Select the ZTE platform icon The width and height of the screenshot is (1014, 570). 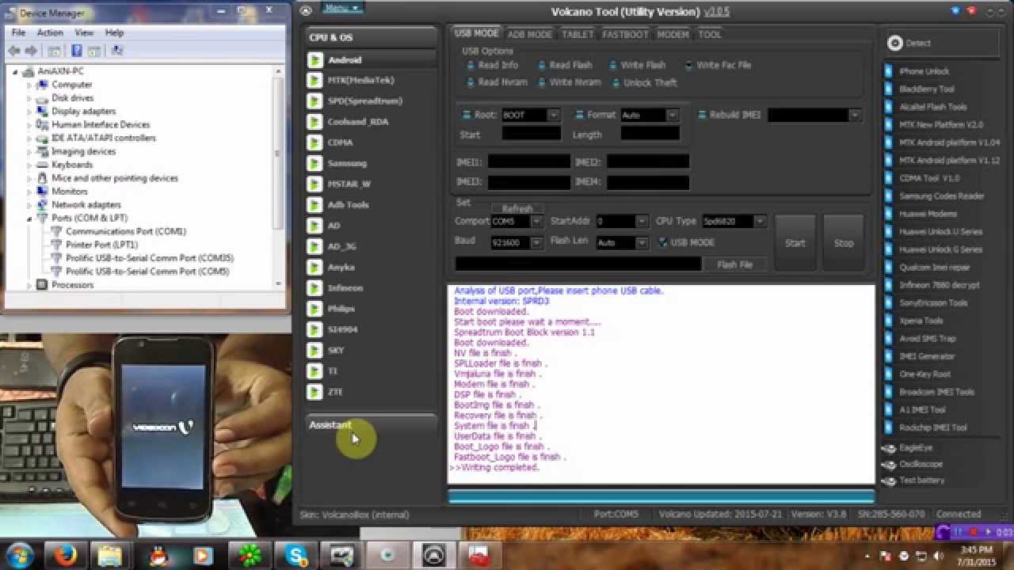(x=314, y=391)
